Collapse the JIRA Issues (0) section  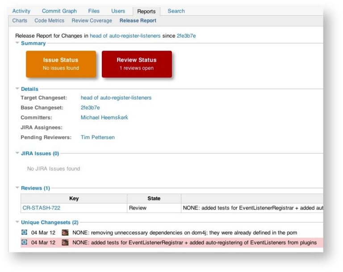17,153
